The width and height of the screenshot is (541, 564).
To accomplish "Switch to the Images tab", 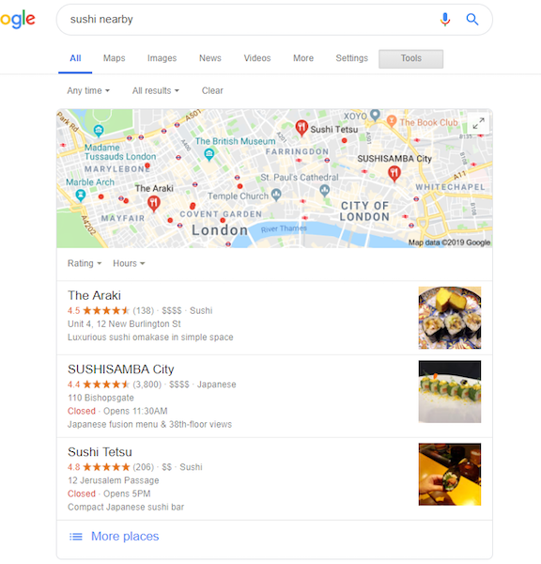I will (162, 58).
